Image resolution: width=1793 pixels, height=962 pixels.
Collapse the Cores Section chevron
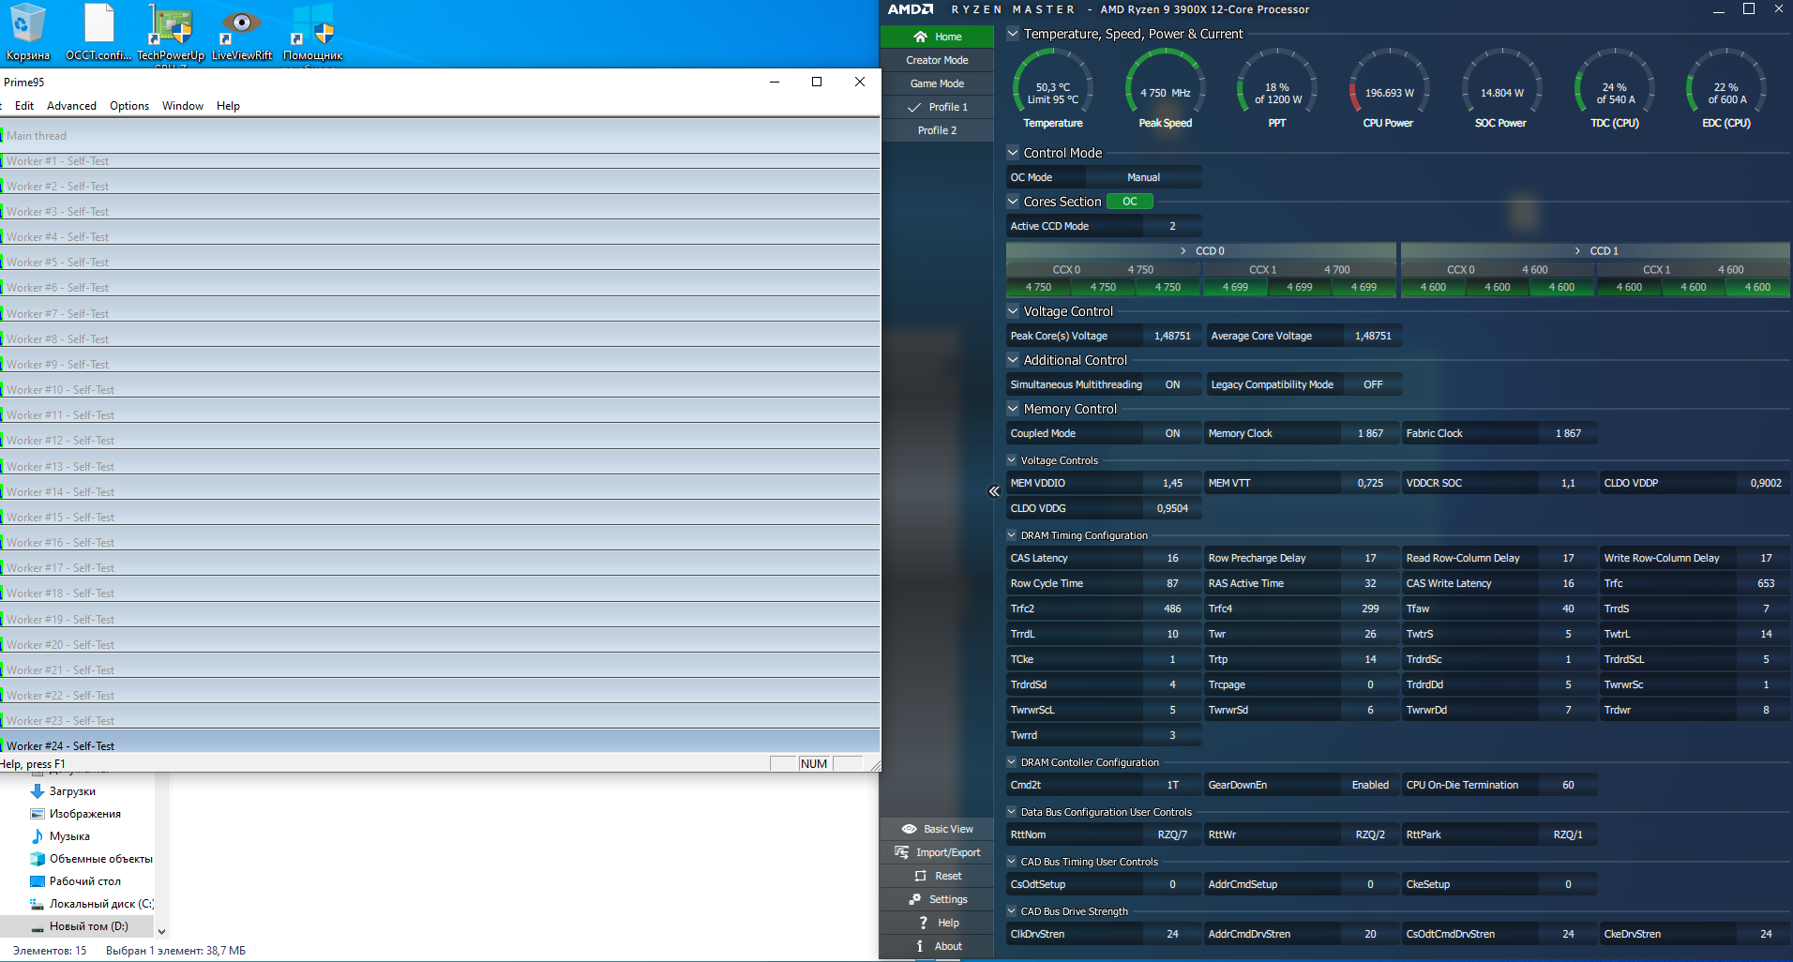pos(1013,202)
